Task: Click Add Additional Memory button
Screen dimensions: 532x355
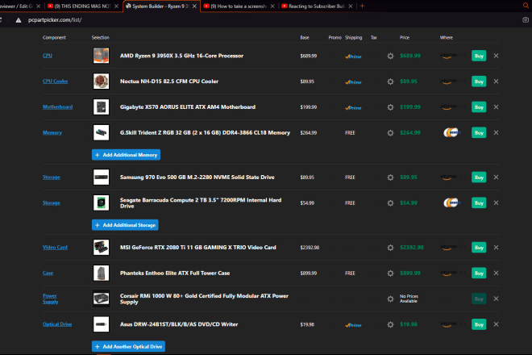Action: pos(126,155)
